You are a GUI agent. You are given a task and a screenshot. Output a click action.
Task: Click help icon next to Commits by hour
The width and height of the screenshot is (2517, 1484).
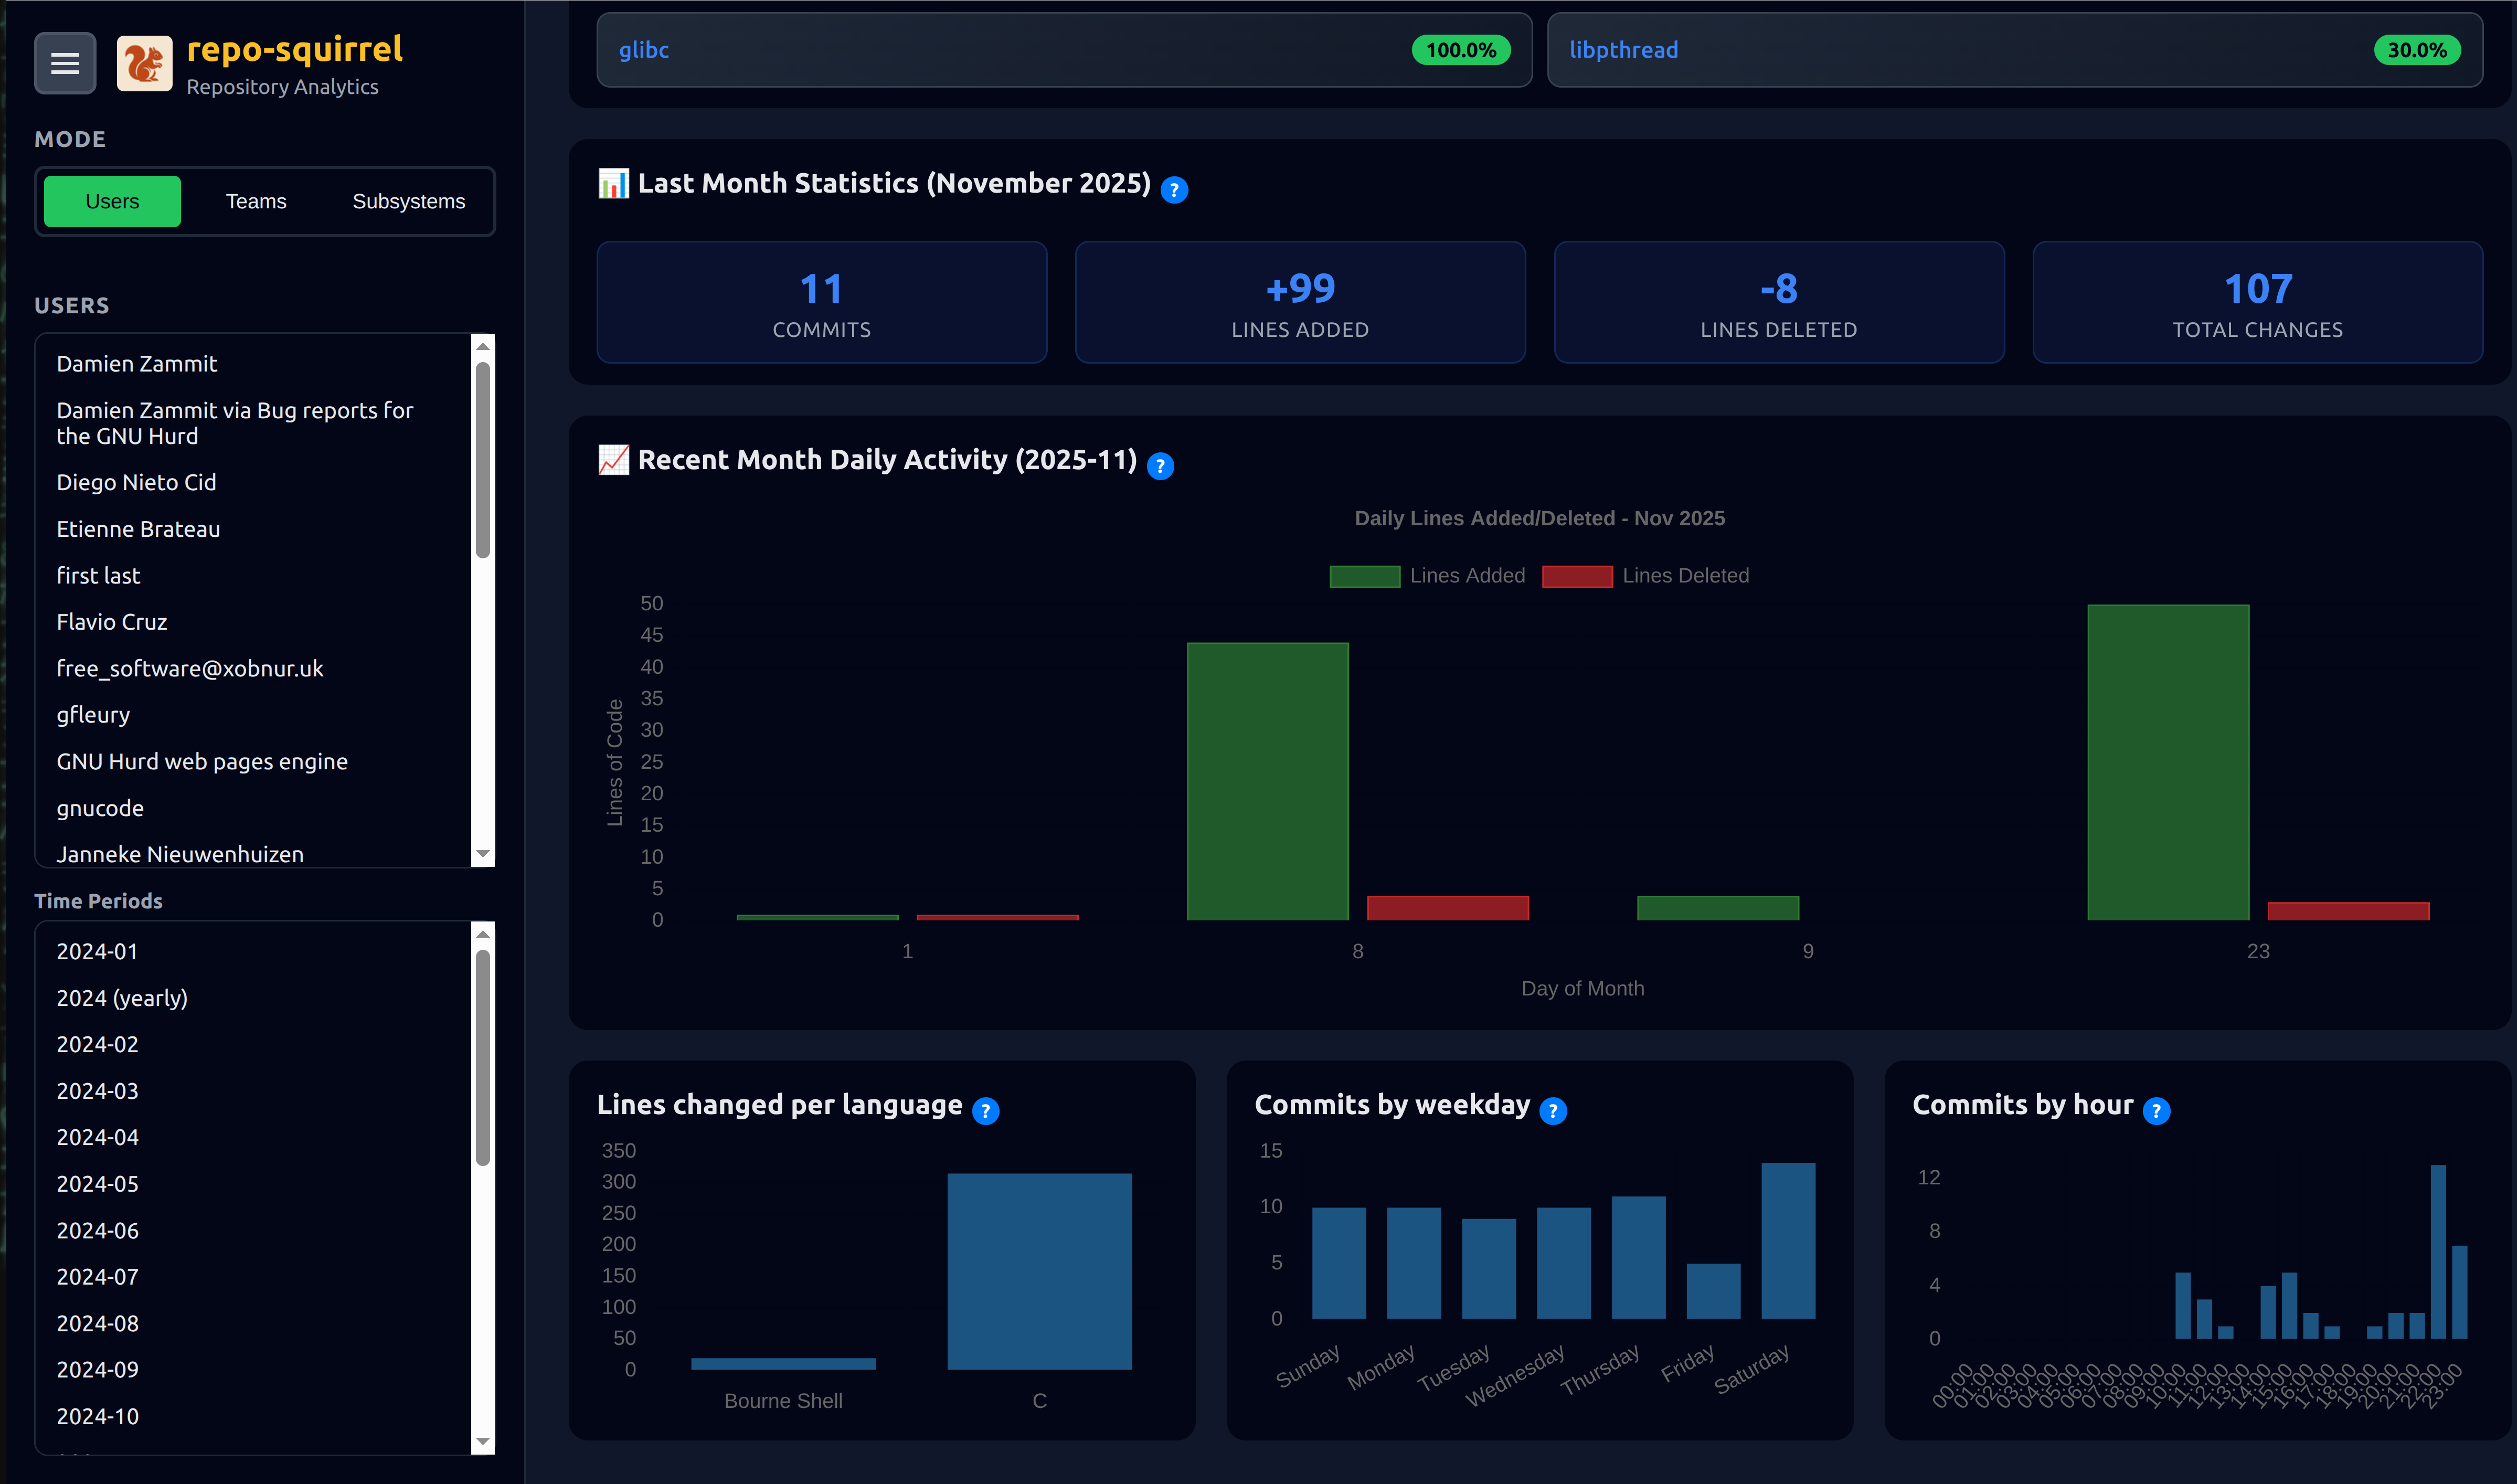[x=2156, y=1111]
